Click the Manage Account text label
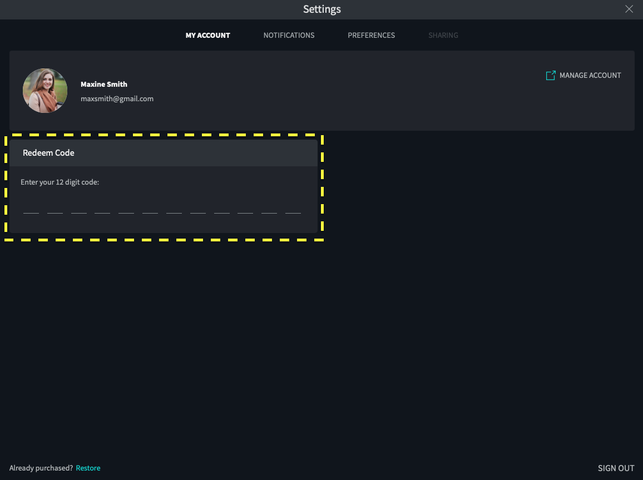Image resolution: width=643 pixels, height=480 pixels. point(590,75)
